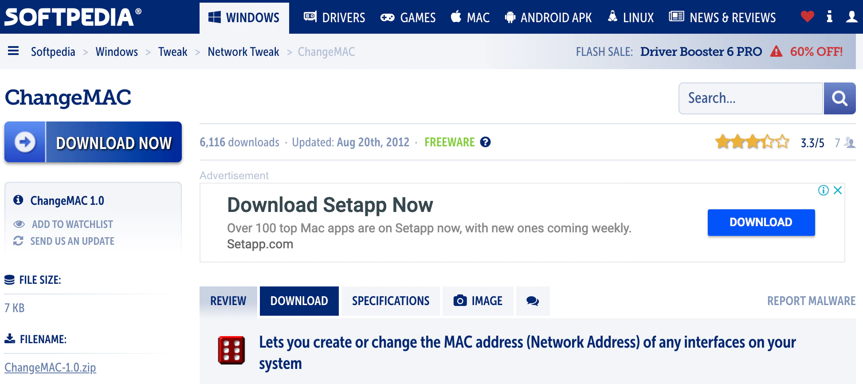Image resolution: width=863 pixels, height=384 pixels.
Task: Click the red heart favorites icon
Action: click(808, 17)
